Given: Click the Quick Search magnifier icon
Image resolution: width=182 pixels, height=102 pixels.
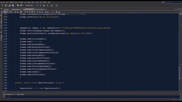Looking at the screenshot, I should (163, 2).
